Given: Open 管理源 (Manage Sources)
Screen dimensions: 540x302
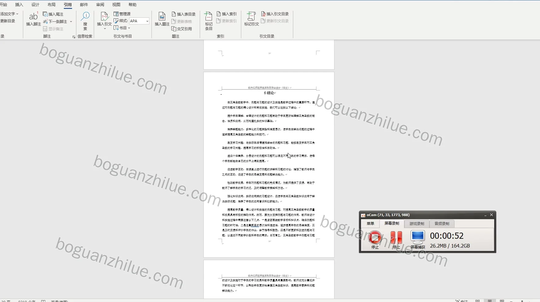Looking at the screenshot, I should click(122, 14).
